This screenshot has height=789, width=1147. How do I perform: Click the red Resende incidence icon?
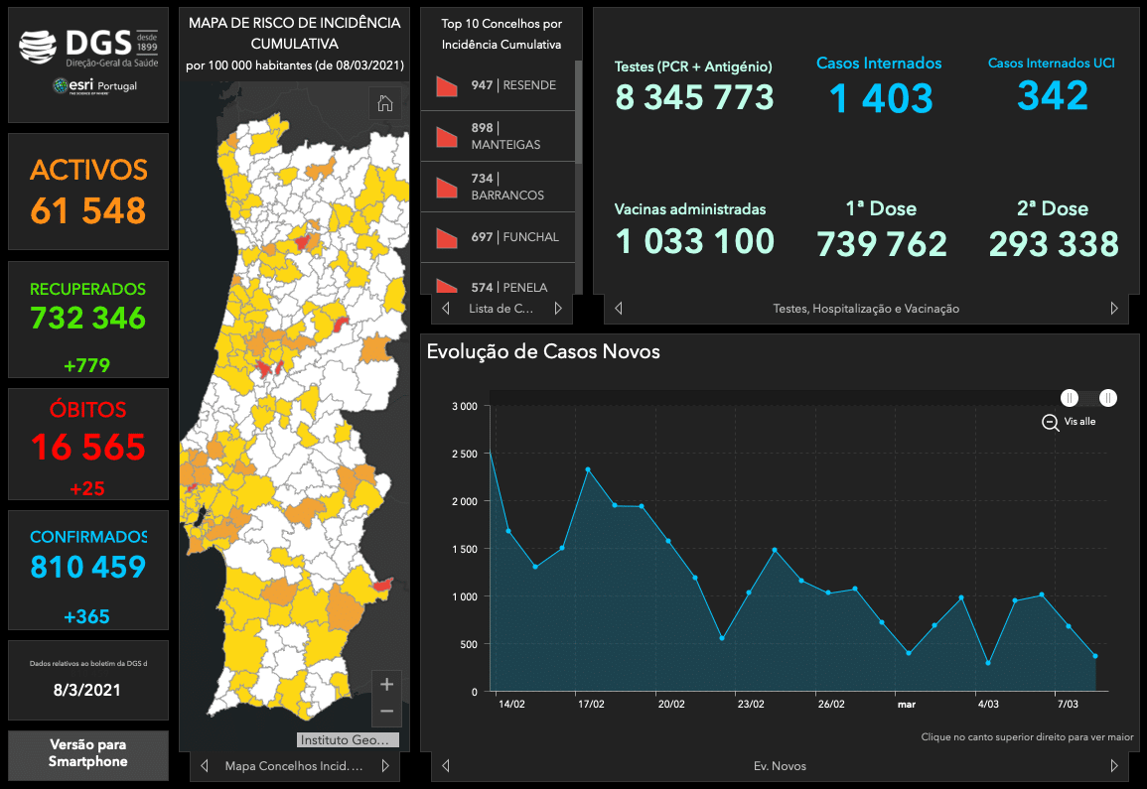[446, 86]
